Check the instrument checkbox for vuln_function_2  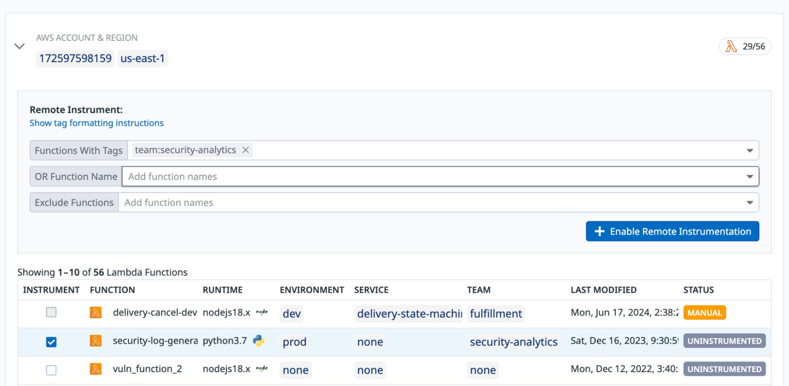[51, 369]
